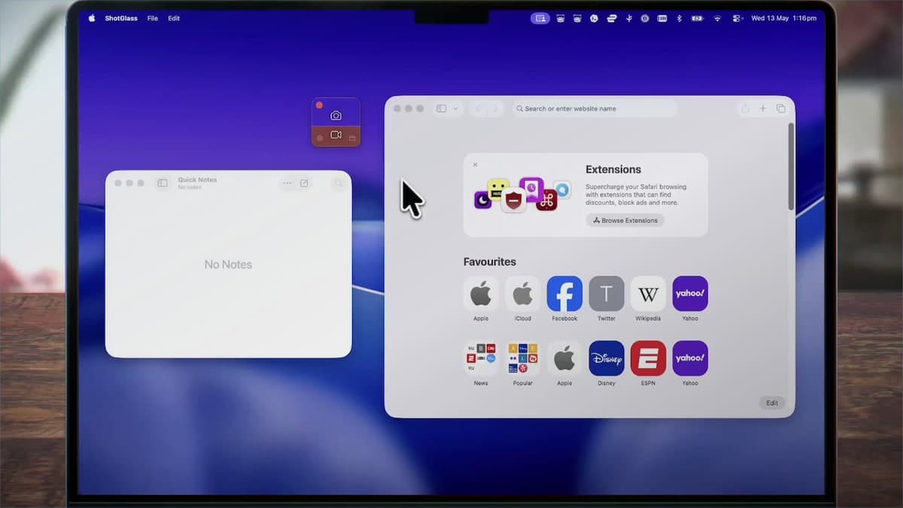Click the No Notes placeholder text
Viewport: 903px width, 508px height.
click(228, 264)
